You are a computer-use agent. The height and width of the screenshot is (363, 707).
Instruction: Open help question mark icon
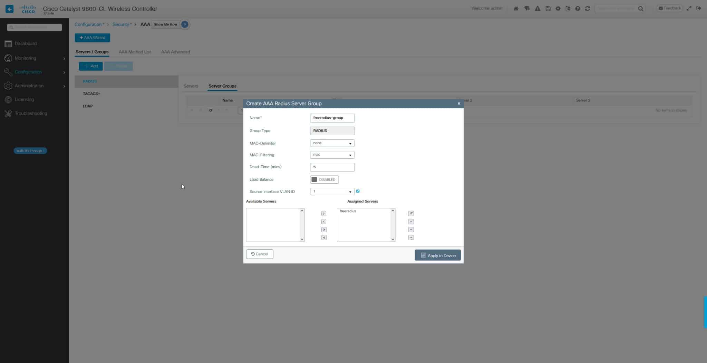(578, 9)
